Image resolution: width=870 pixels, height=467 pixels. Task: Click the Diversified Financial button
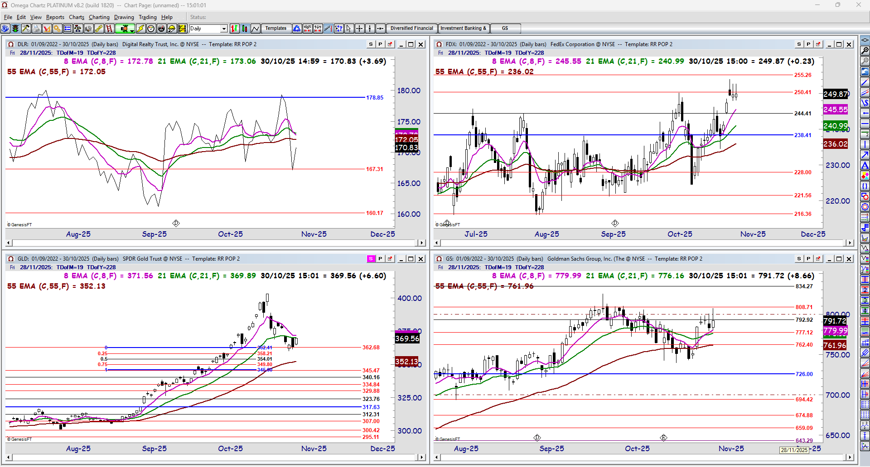pos(412,29)
